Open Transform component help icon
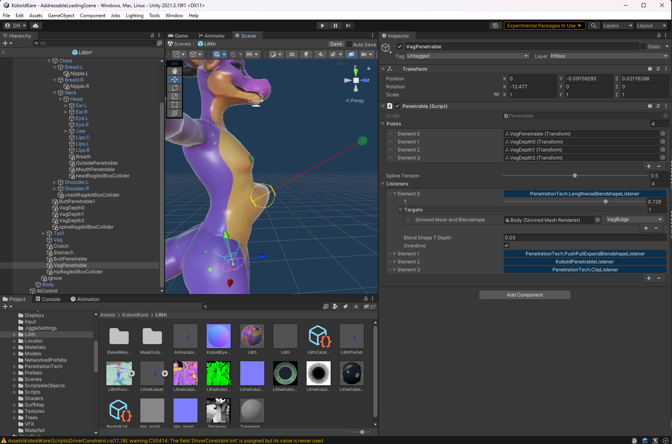The image size is (672, 444). pyautogui.click(x=650, y=69)
